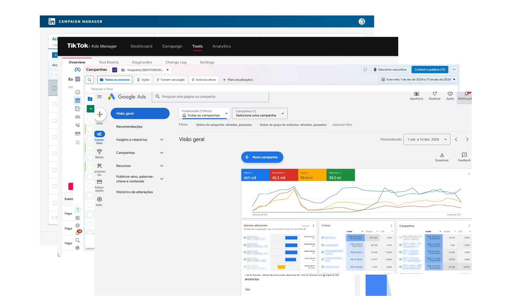The image size is (527, 296).
Task: Expand Insights e relatórios section
Action: (x=162, y=140)
